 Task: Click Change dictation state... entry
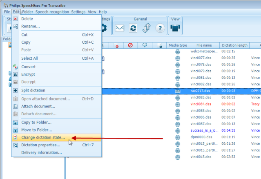coord(57,138)
